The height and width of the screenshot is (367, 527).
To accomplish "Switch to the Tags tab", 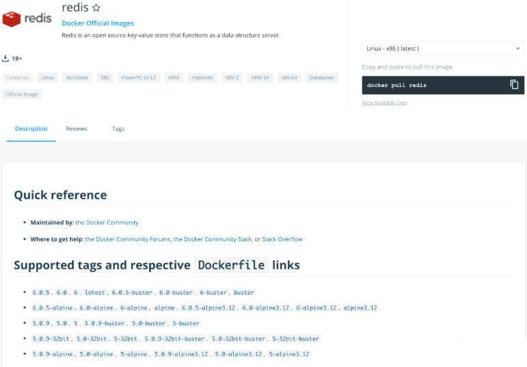I will pos(118,128).
